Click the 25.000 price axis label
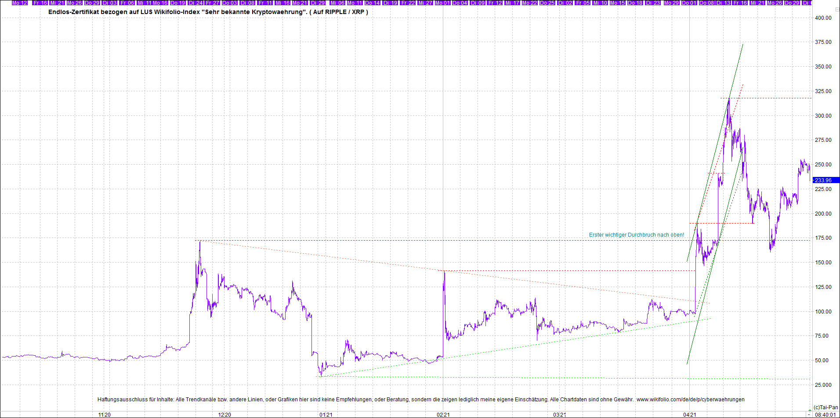Viewport: 840px width, 418px height. pos(823,385)
